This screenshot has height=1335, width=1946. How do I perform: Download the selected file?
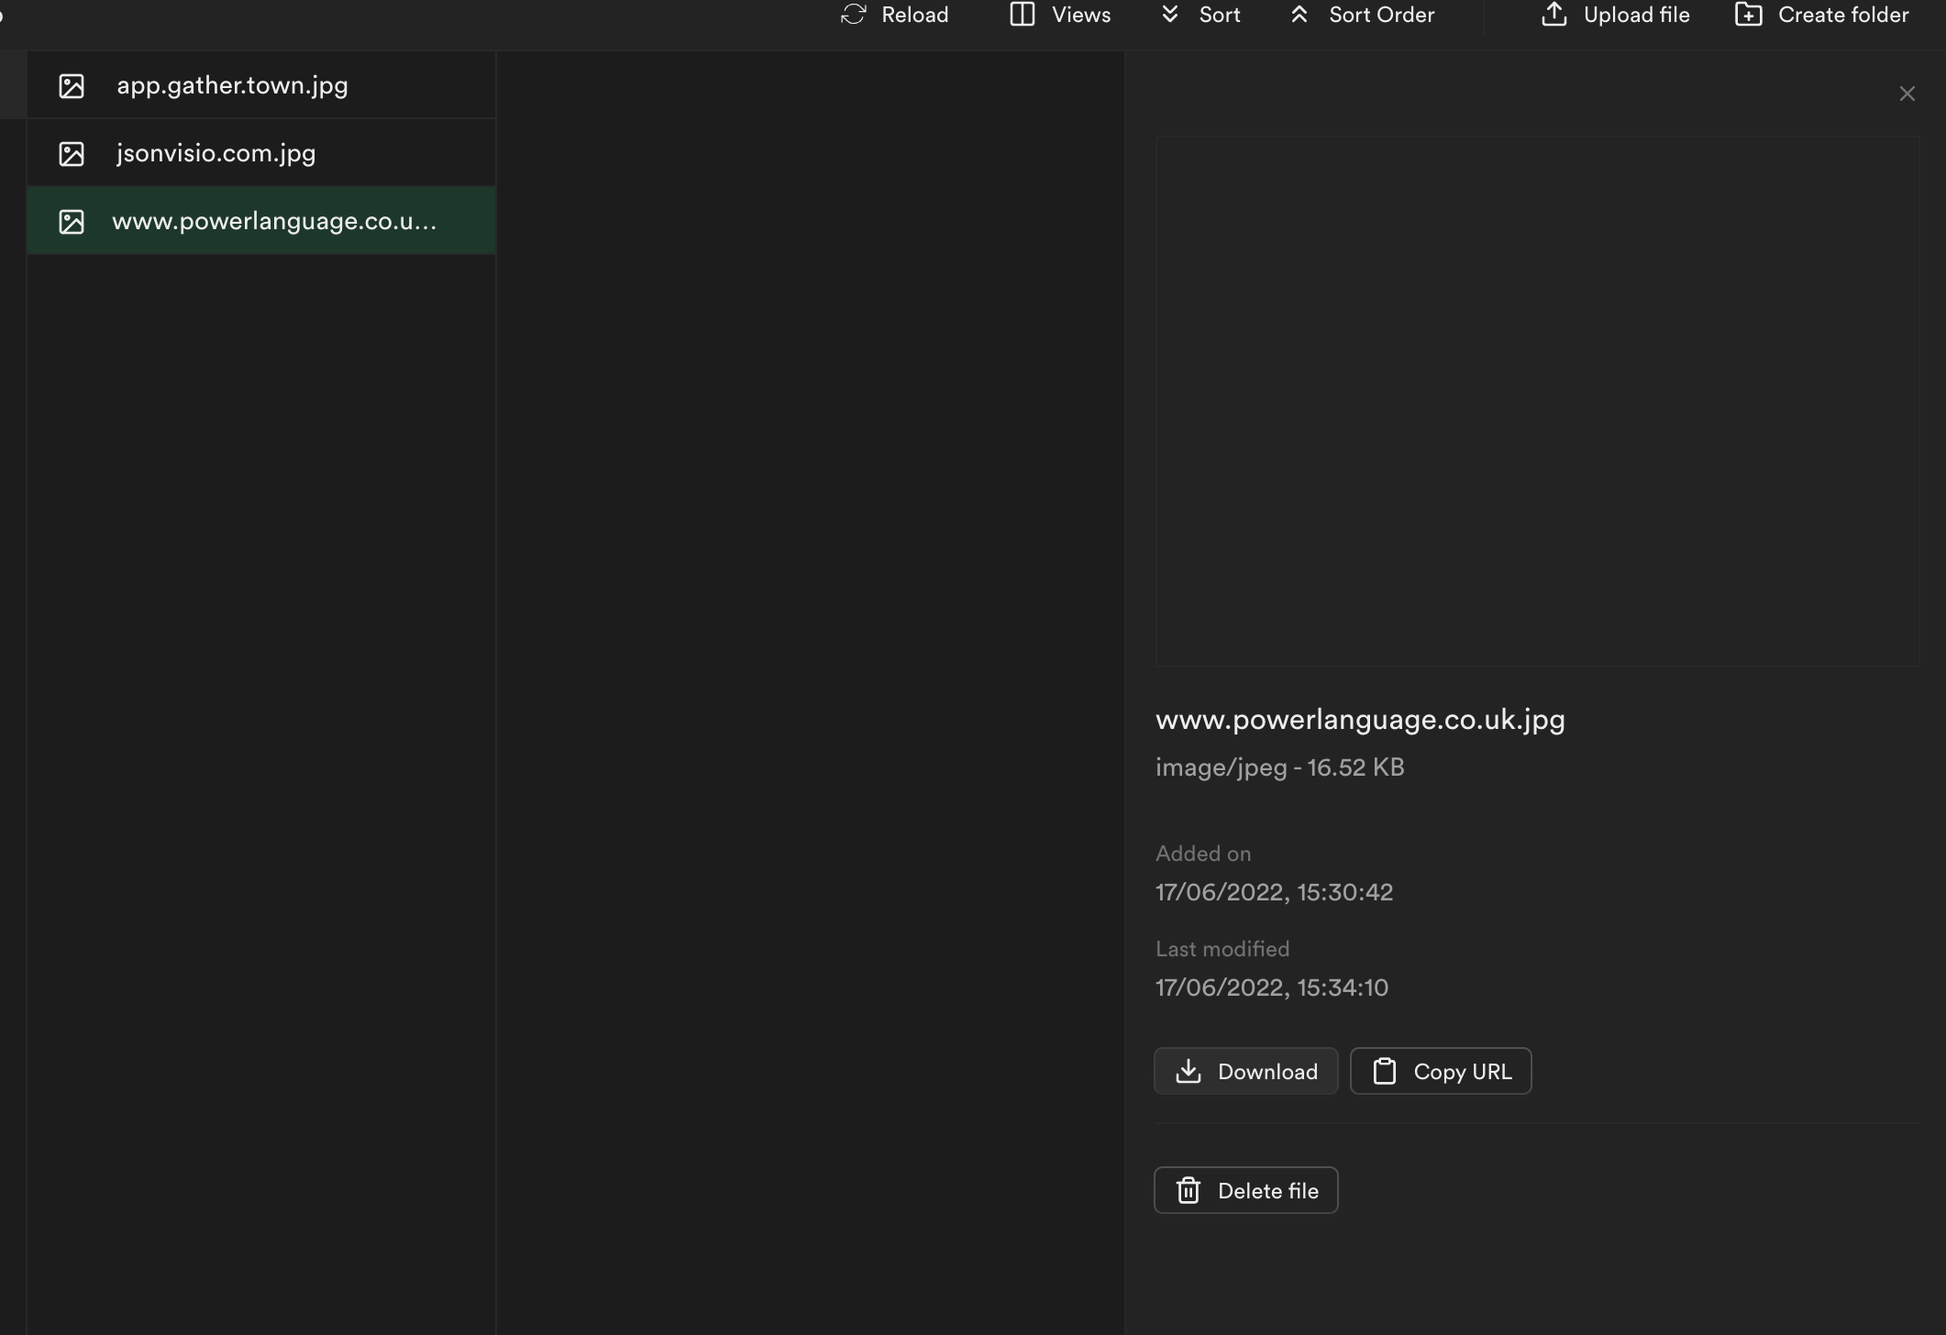coord(1245,1071)
